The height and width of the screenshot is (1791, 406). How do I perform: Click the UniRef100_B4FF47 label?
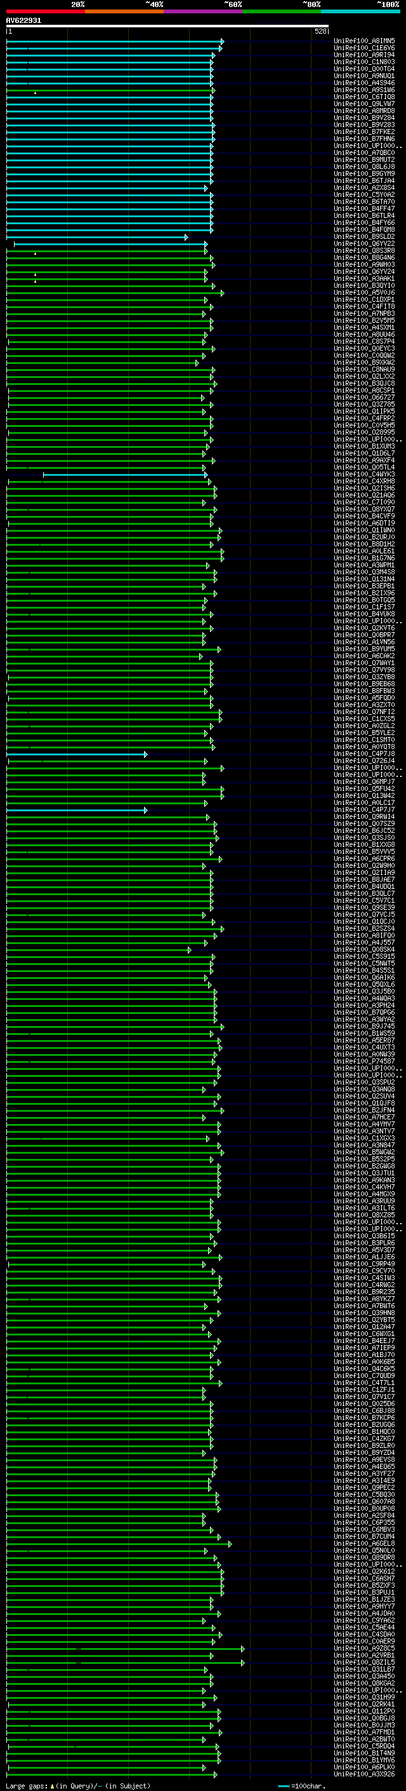tap(364, 208)
